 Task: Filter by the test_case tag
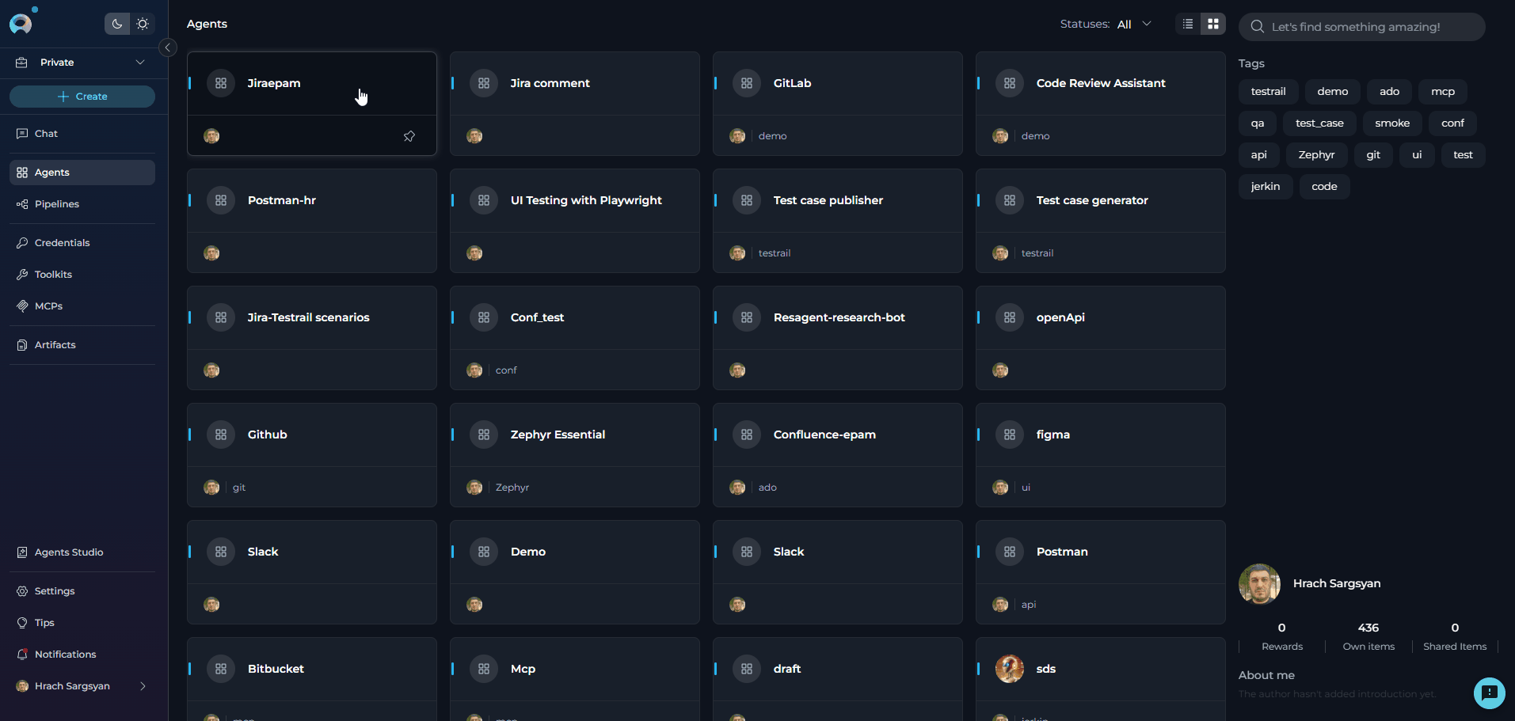point(1319,123)
